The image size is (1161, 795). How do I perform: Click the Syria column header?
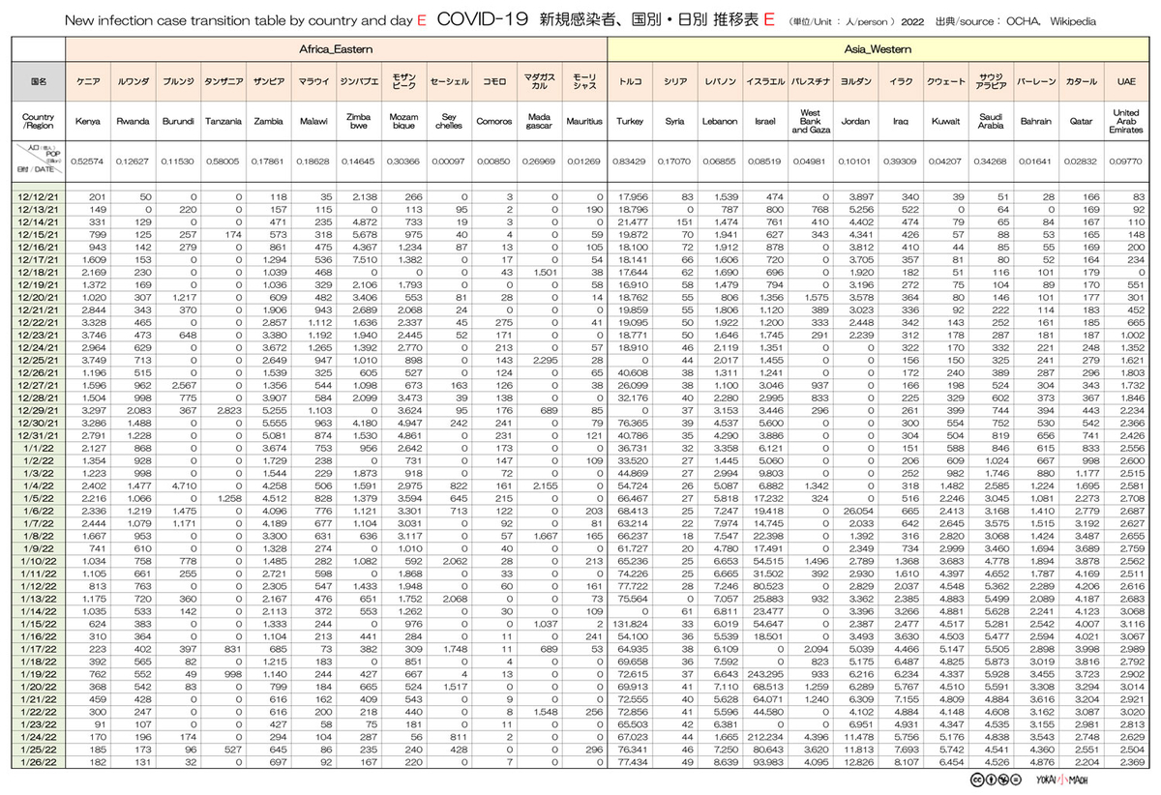coord(675,122)
